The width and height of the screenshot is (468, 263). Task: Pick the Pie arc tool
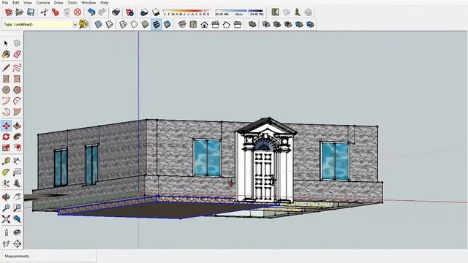pos(17,112)
